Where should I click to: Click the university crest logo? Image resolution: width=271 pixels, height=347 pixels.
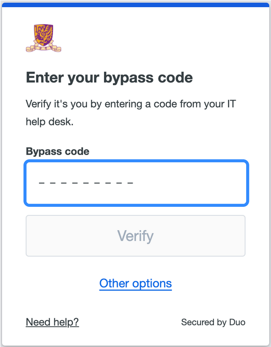(x=43, y=39)
